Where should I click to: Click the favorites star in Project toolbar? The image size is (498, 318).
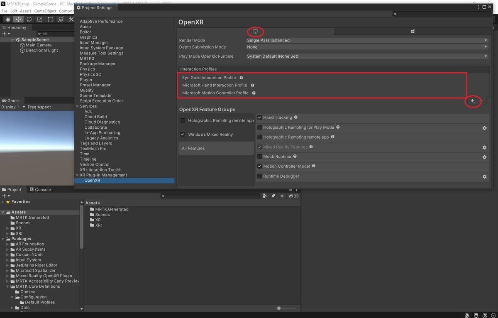[x=282, y=196]
